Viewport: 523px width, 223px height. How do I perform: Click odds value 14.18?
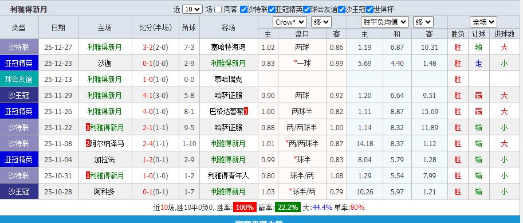click(364, 143)
